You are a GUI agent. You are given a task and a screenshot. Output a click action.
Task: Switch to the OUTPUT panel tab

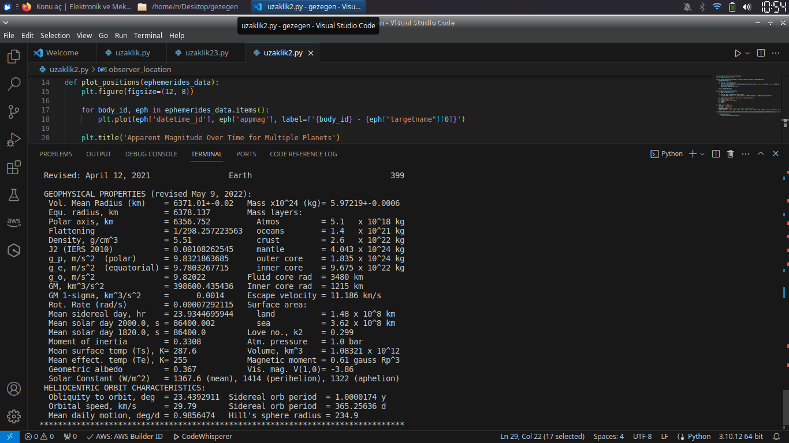(99, 154)
